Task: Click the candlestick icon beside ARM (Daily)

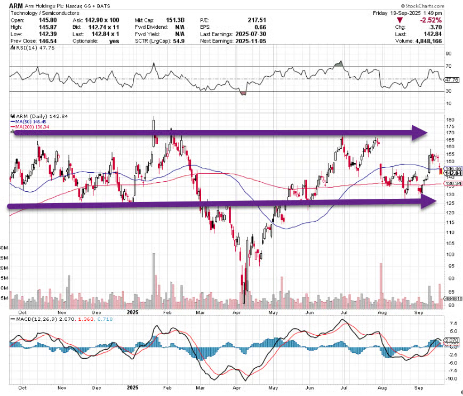Action: click(13, 116)
